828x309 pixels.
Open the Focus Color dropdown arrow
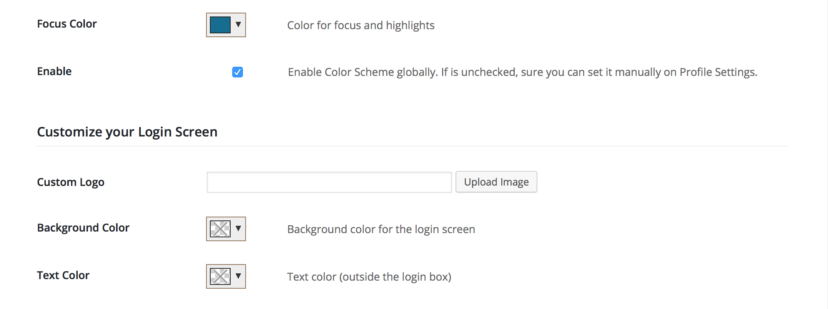pos(238,25)
